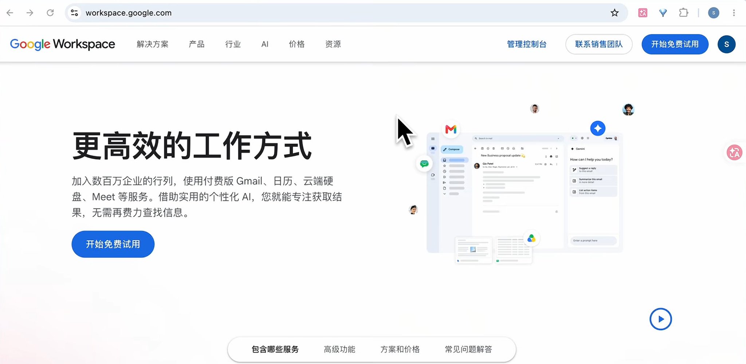This screenshot has width=746, height=364.
Task: Select the 包含哪些服务 tab
Action: click(275, 349)
